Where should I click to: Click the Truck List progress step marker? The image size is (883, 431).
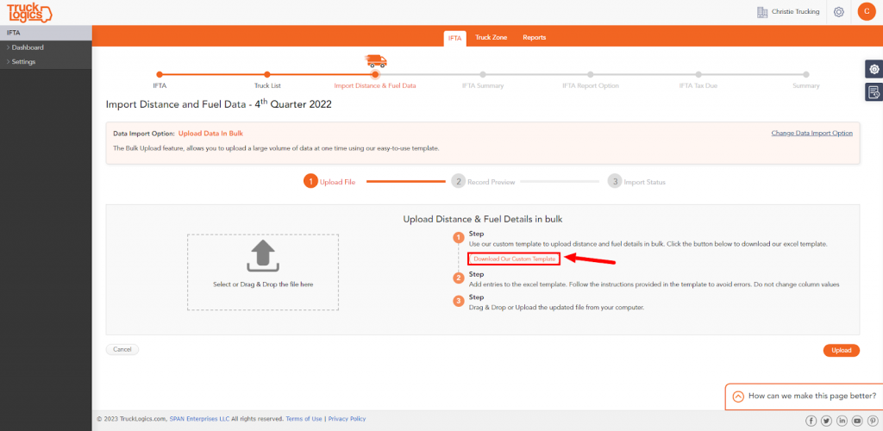267,74
